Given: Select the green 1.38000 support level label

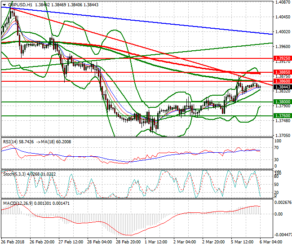Looking at the screenshot, I should point(283,102).
